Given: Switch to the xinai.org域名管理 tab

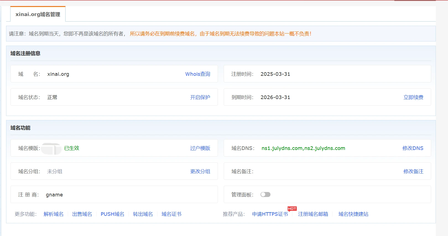Looking at the screenshot, I should point(38,14).
